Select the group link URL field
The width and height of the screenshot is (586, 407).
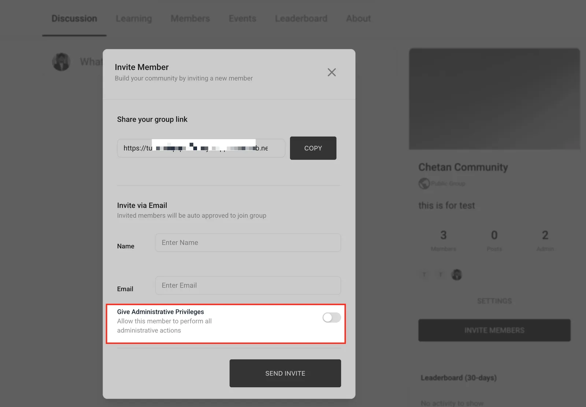201,148
